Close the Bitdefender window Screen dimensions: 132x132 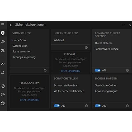[130, 25]
